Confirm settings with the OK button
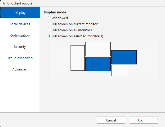Viewport: 165px width, 127px height. [x=144, y=120]
